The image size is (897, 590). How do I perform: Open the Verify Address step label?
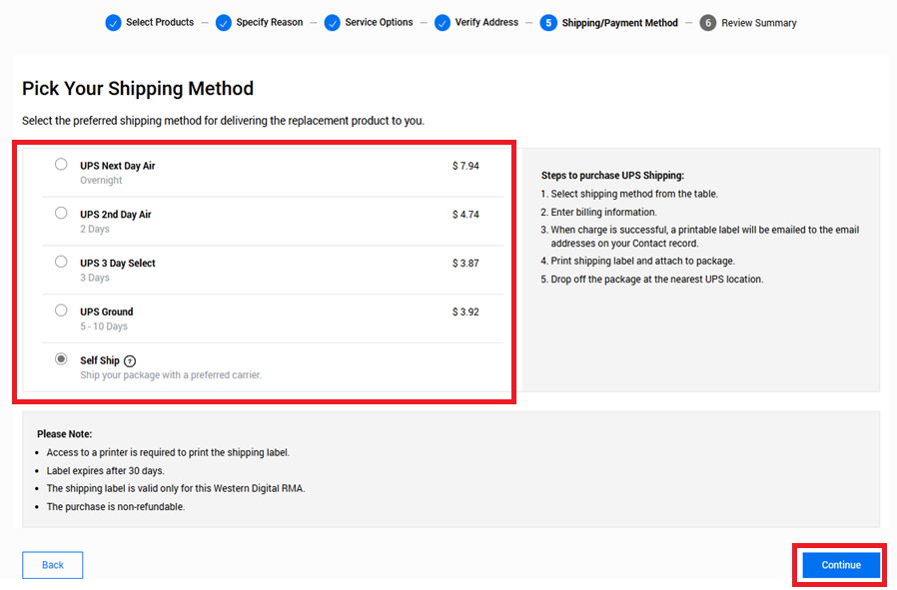point(486,23)
